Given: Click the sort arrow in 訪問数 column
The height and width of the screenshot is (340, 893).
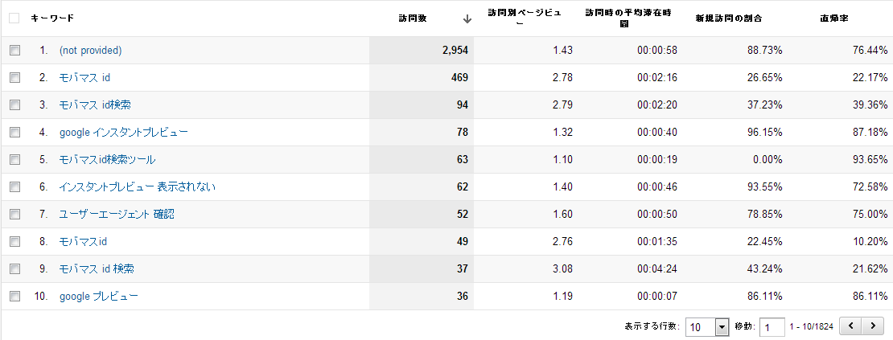Looking at the screenshot, I should click(x=467, y=18).
